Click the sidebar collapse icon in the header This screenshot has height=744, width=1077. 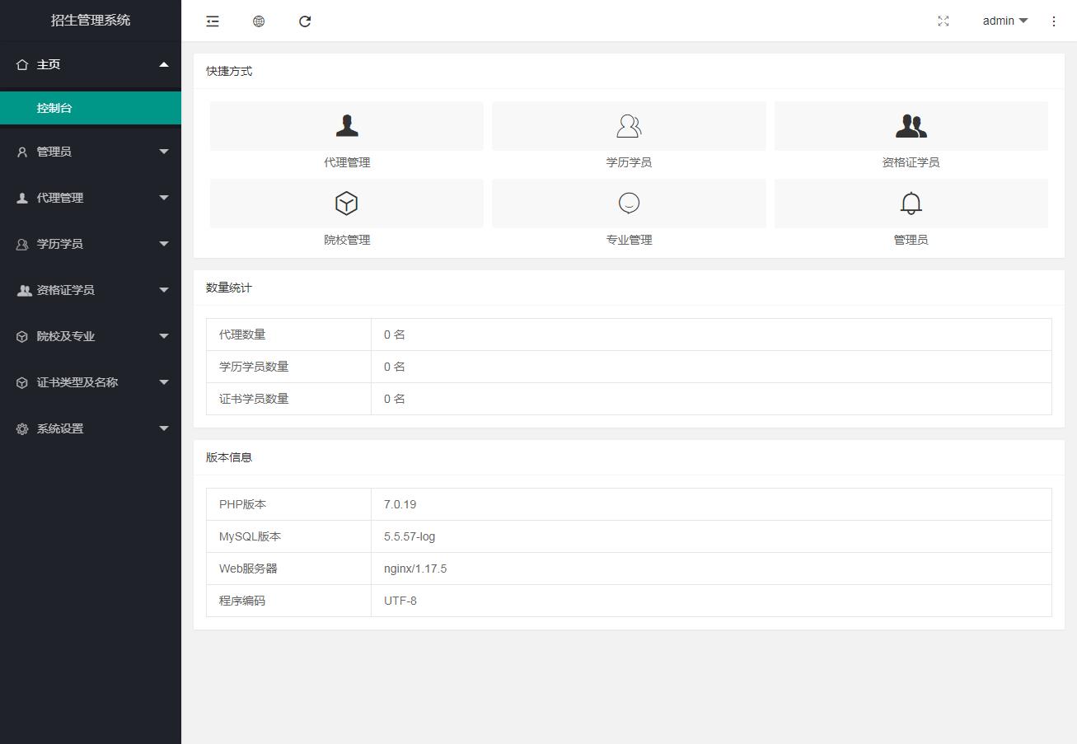[x=213, y=21]
